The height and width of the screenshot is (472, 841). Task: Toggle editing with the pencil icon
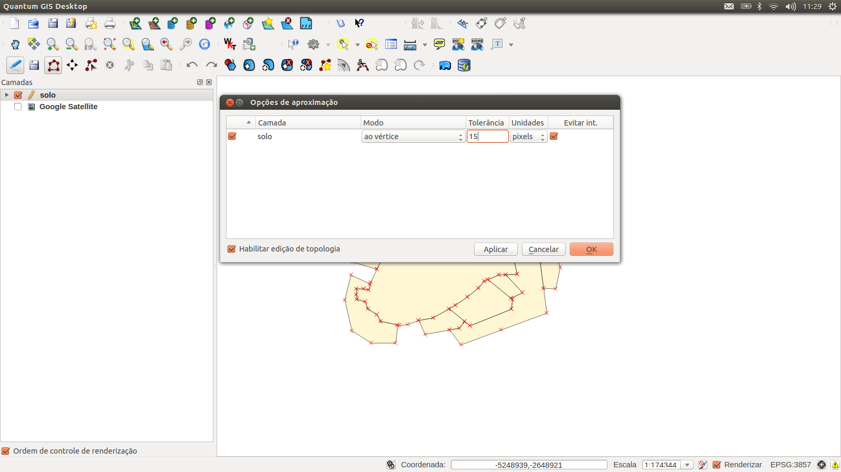click(15, 65)
